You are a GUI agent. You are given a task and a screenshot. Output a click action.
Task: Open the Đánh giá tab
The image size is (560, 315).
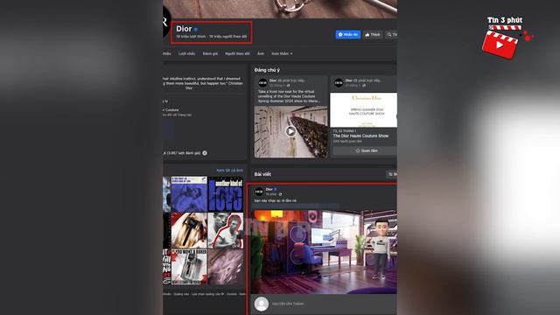tap(210, 53)
